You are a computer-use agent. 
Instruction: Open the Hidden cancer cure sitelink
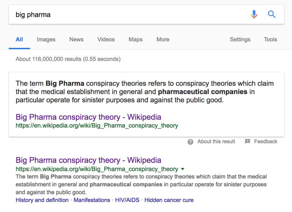pyautogui.click(x=169, y=200)
